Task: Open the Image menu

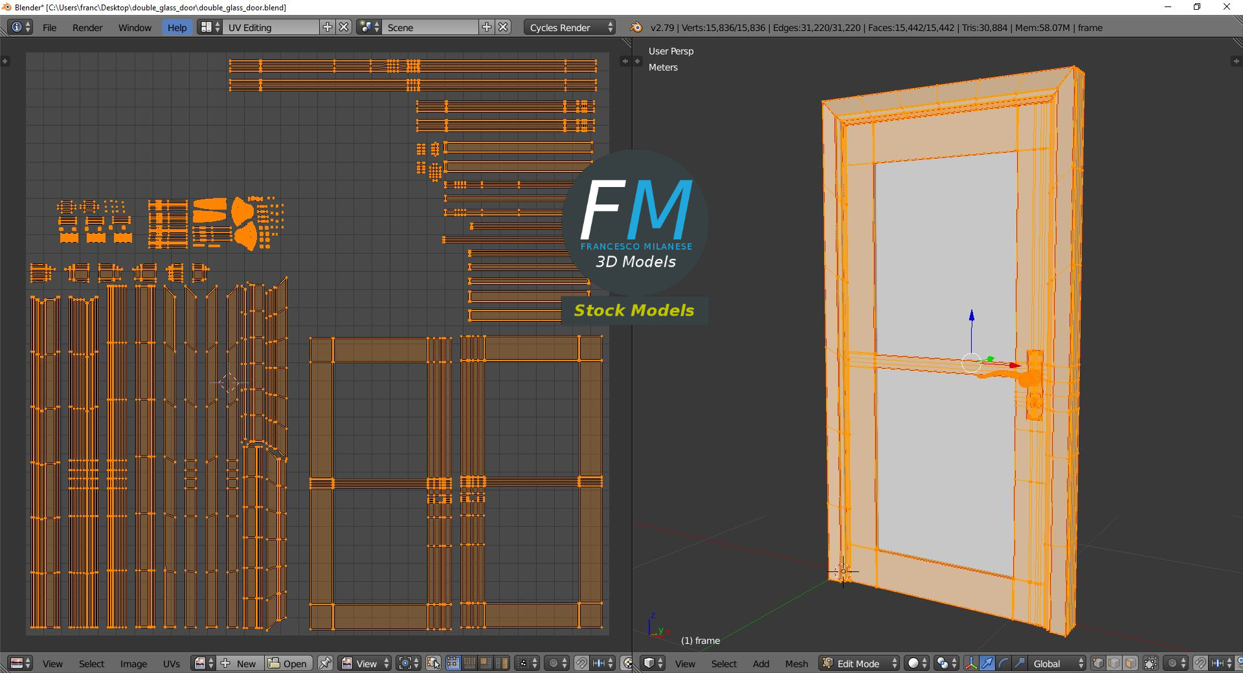Action: coord(133,663)
